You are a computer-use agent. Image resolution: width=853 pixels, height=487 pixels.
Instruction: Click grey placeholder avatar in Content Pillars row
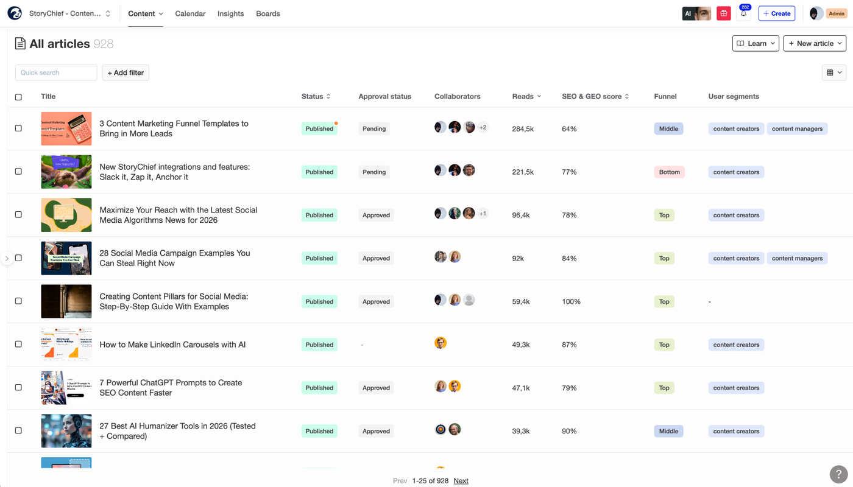[x=469, y=300]
